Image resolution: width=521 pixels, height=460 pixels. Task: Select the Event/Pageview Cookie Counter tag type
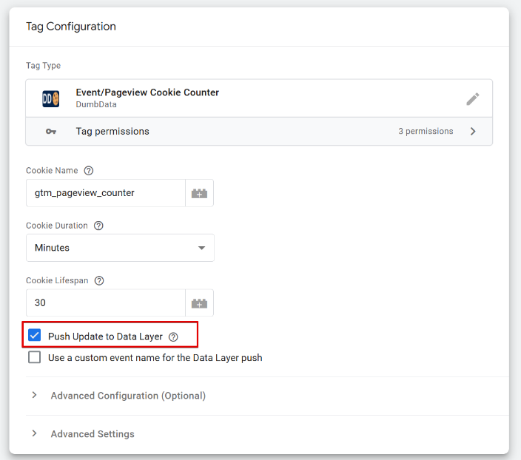[x=259, y=98]
